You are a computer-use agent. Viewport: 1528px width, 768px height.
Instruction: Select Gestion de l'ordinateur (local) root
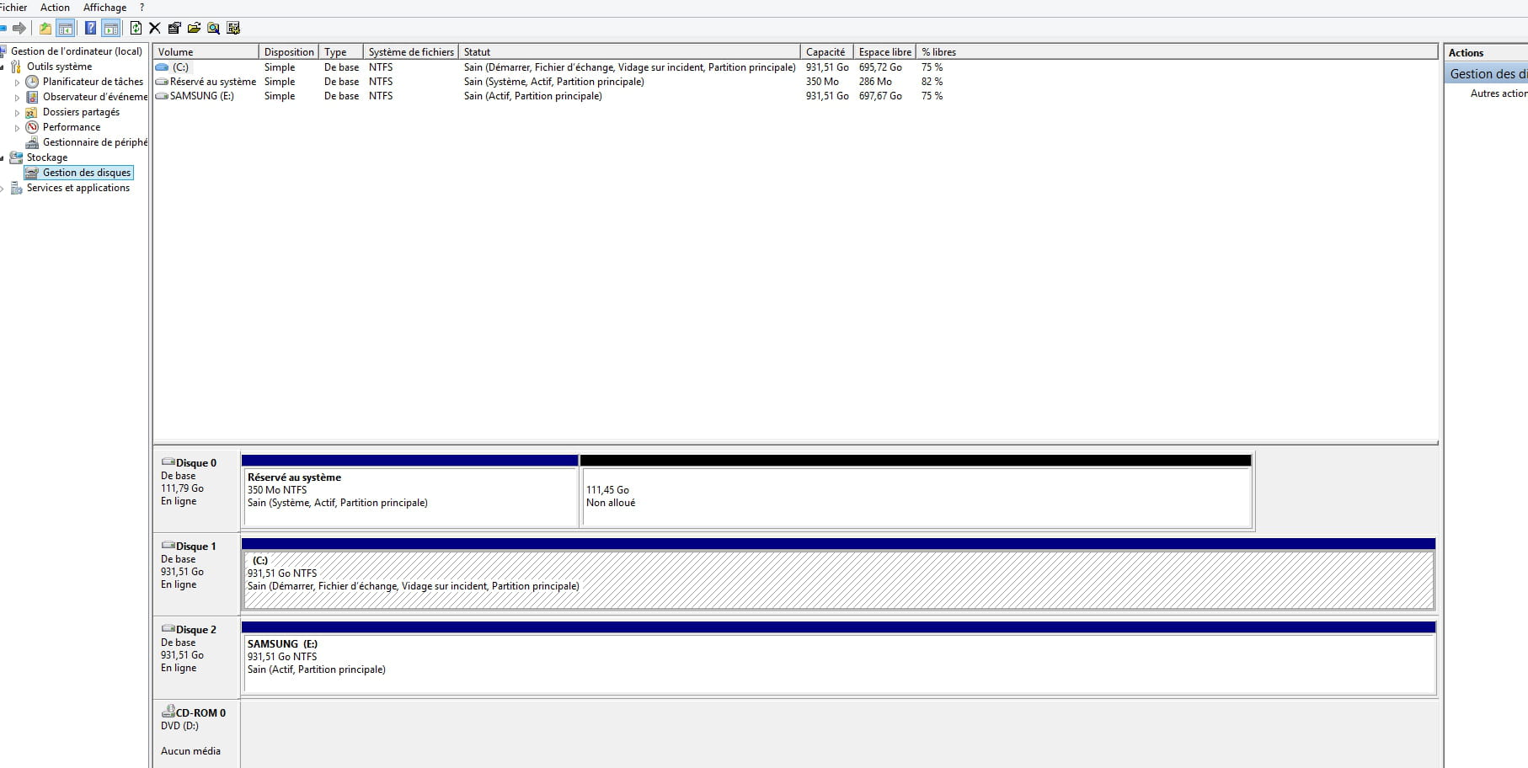(x=76, y=51)
